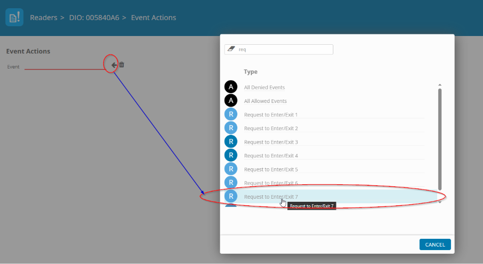The height and width of the screenshot is (264, 483).
Task: Click the trash delete icon beside Event
Action: pos(122,65)
